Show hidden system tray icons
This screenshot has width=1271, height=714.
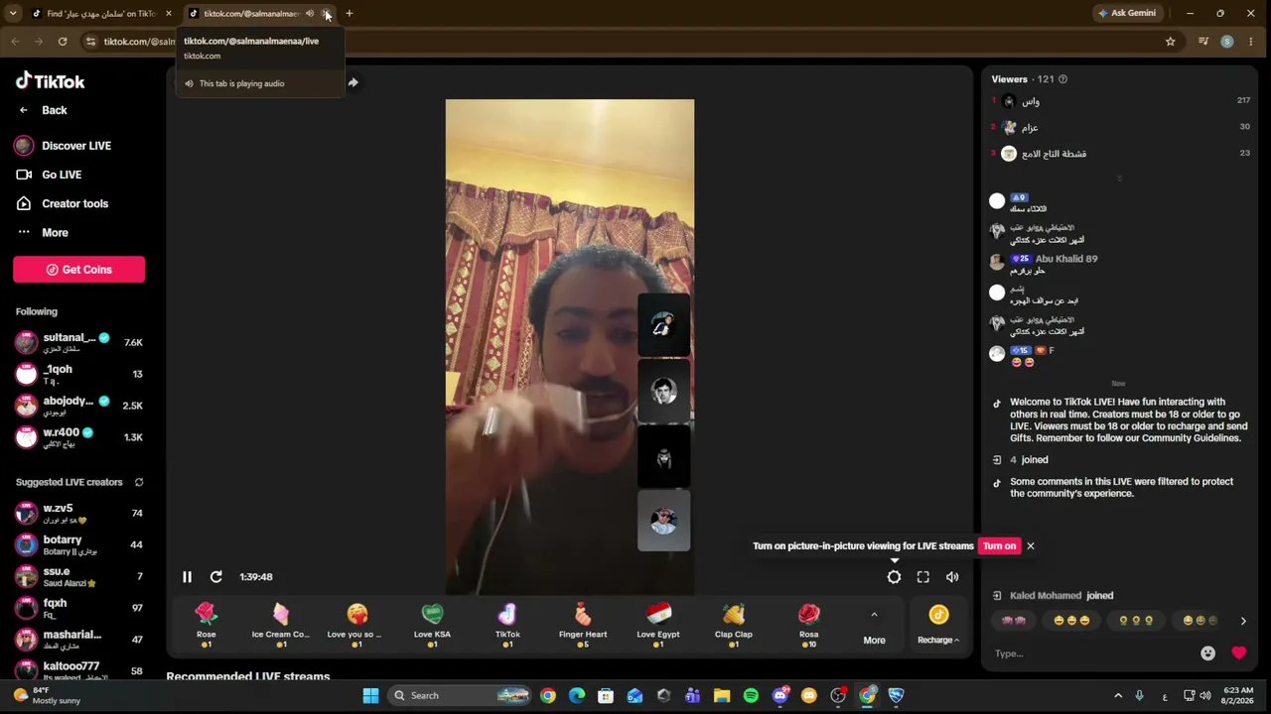point(1118,695)
